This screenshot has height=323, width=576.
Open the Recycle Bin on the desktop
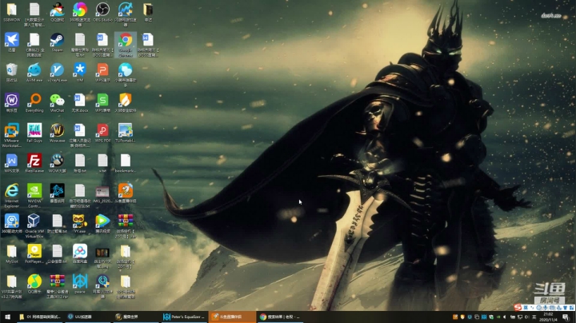coord(11,72)
